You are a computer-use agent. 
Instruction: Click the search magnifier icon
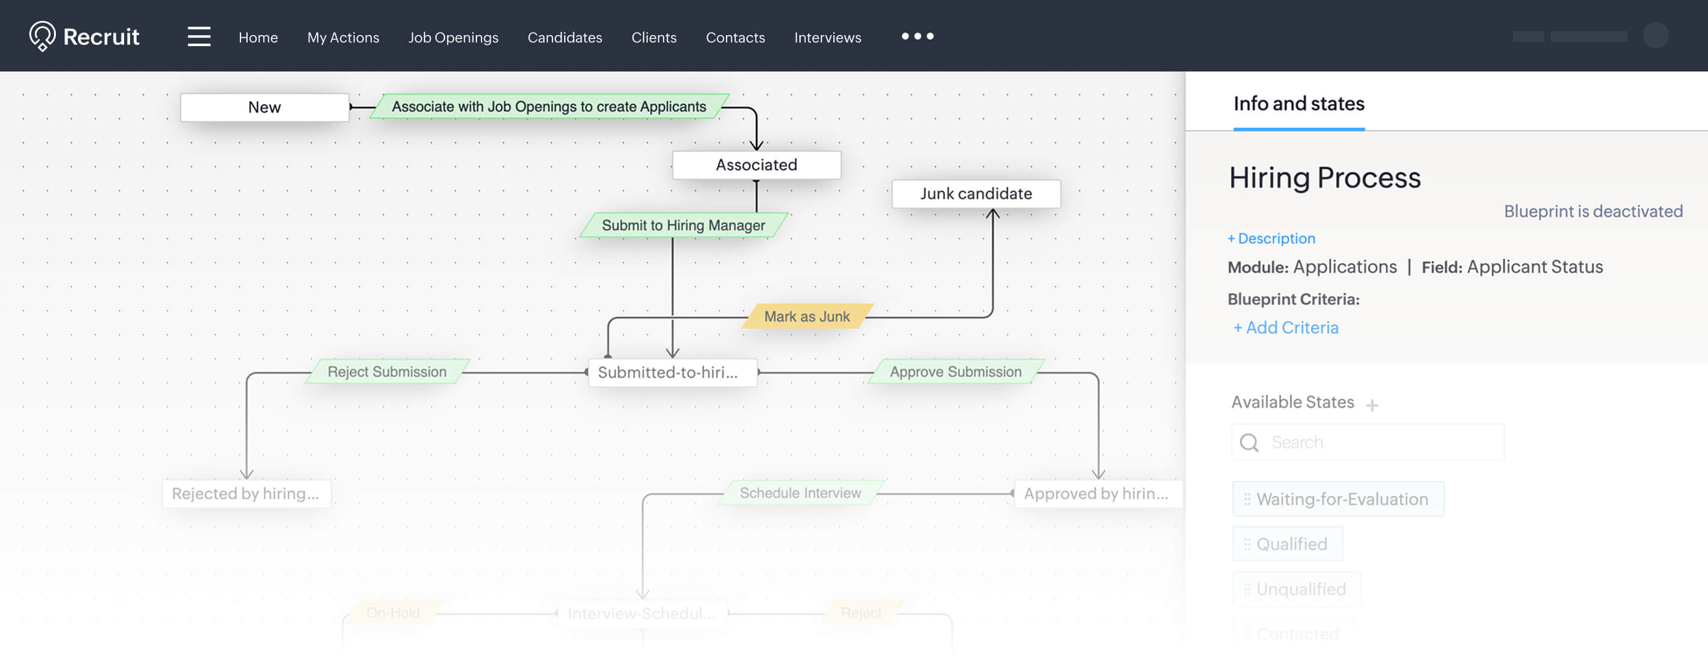[1249, 442]
